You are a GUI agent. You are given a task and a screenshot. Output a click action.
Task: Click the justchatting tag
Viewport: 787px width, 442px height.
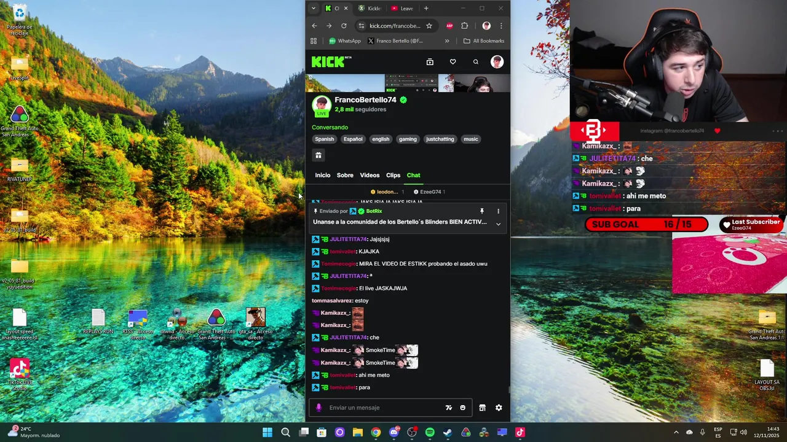(x=440, y=139)
